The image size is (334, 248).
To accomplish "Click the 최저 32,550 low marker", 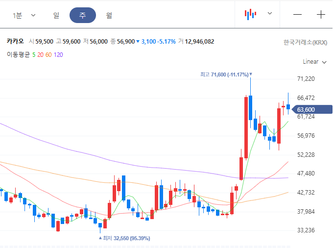I will (x=124, y=238).
